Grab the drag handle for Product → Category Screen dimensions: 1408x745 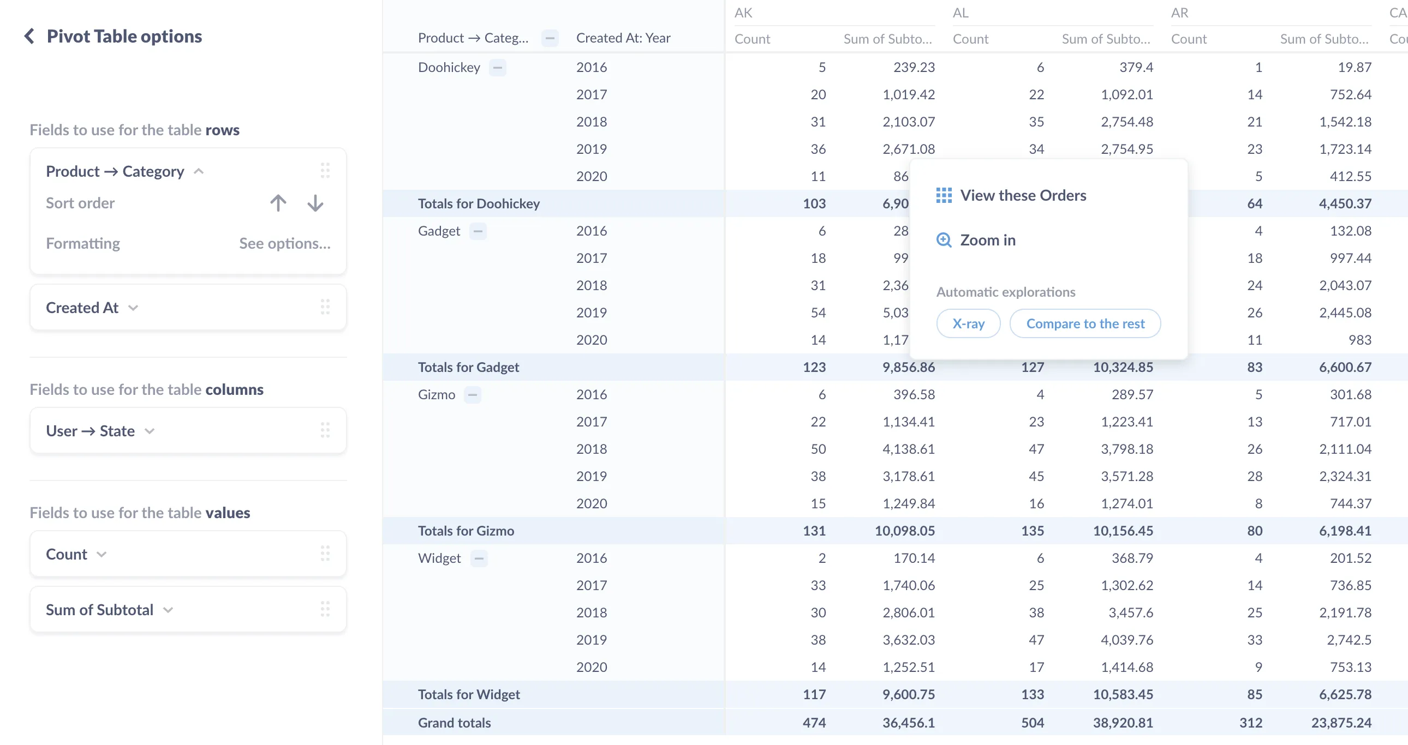[x=325, y=171]
